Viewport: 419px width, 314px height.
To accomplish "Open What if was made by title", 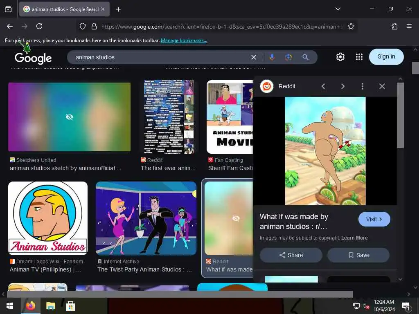I will 294,221.
